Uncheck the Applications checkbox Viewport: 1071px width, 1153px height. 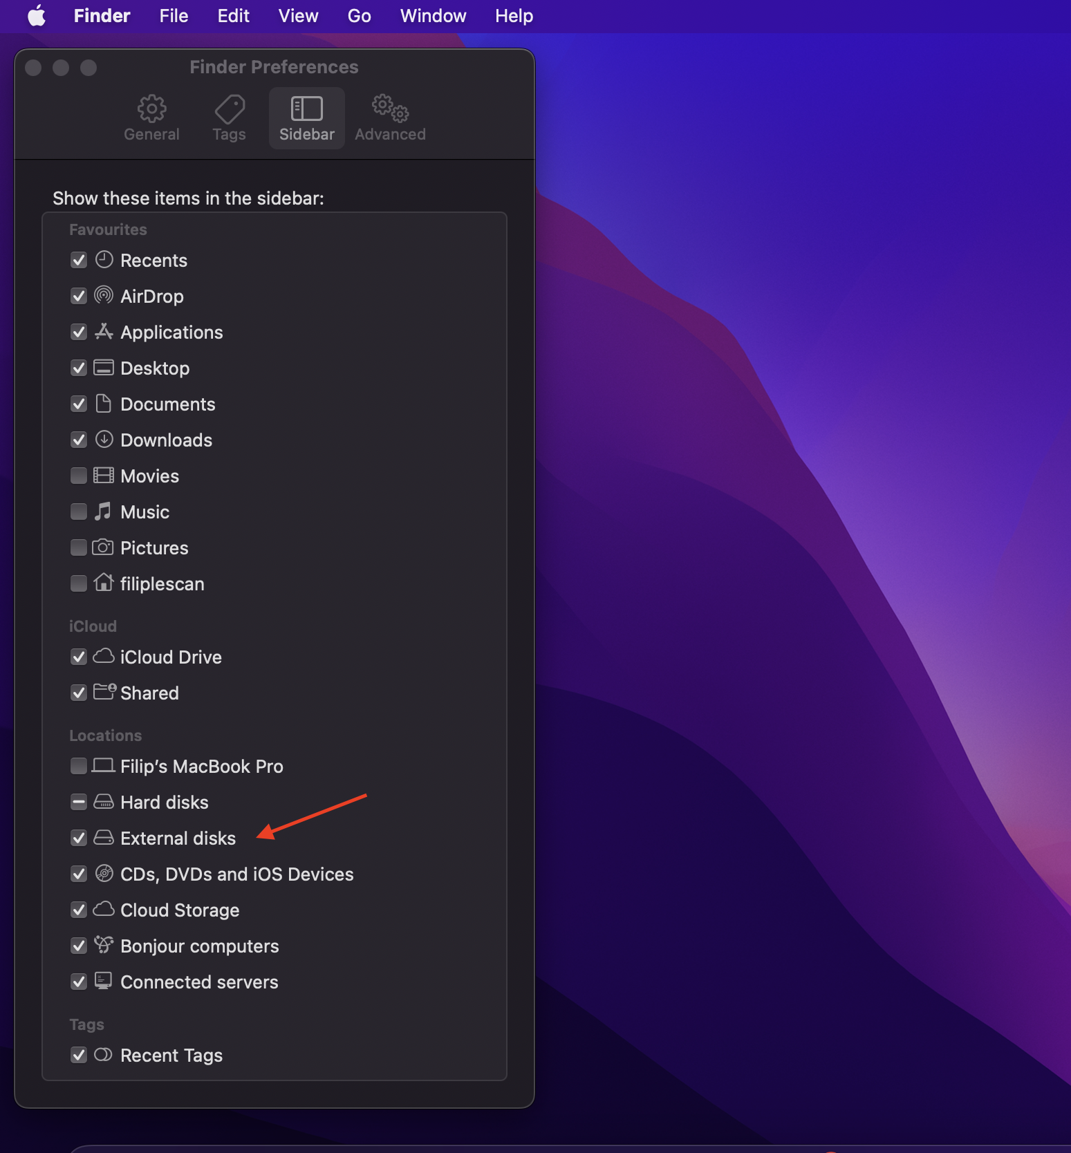[79, 332]
